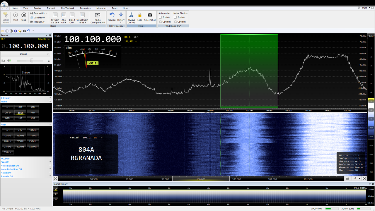Image resolution: width=375 pixels, height=211 pixels.
Task: Enable the Noise Blanker
Action: [175, 17]
